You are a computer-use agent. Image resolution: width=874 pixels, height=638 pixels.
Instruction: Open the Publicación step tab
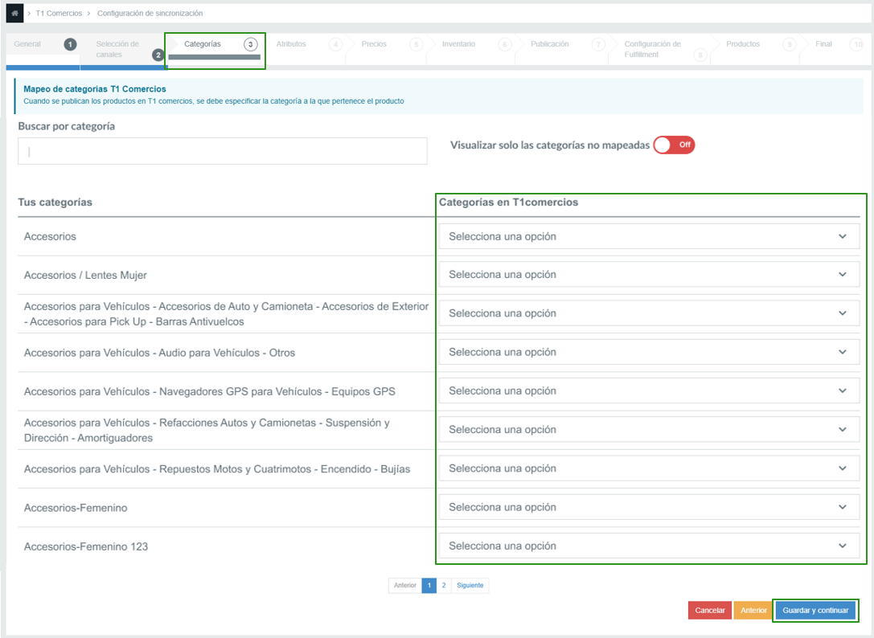(563, 49)
